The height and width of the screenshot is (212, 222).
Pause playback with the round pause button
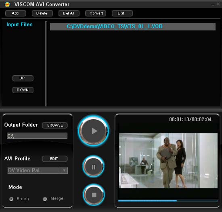coord(94,166)
